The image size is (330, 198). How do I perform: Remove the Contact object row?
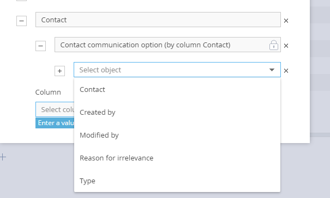(286, 21)
